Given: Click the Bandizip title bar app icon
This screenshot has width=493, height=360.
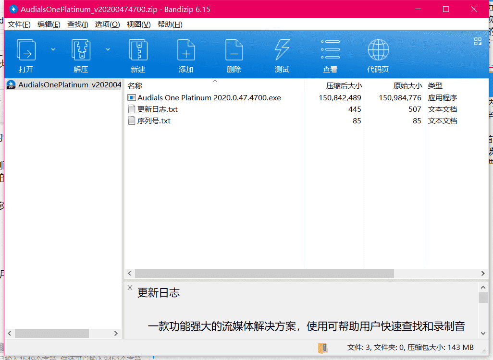Looking at the screenshot, I should pos(13,9).
